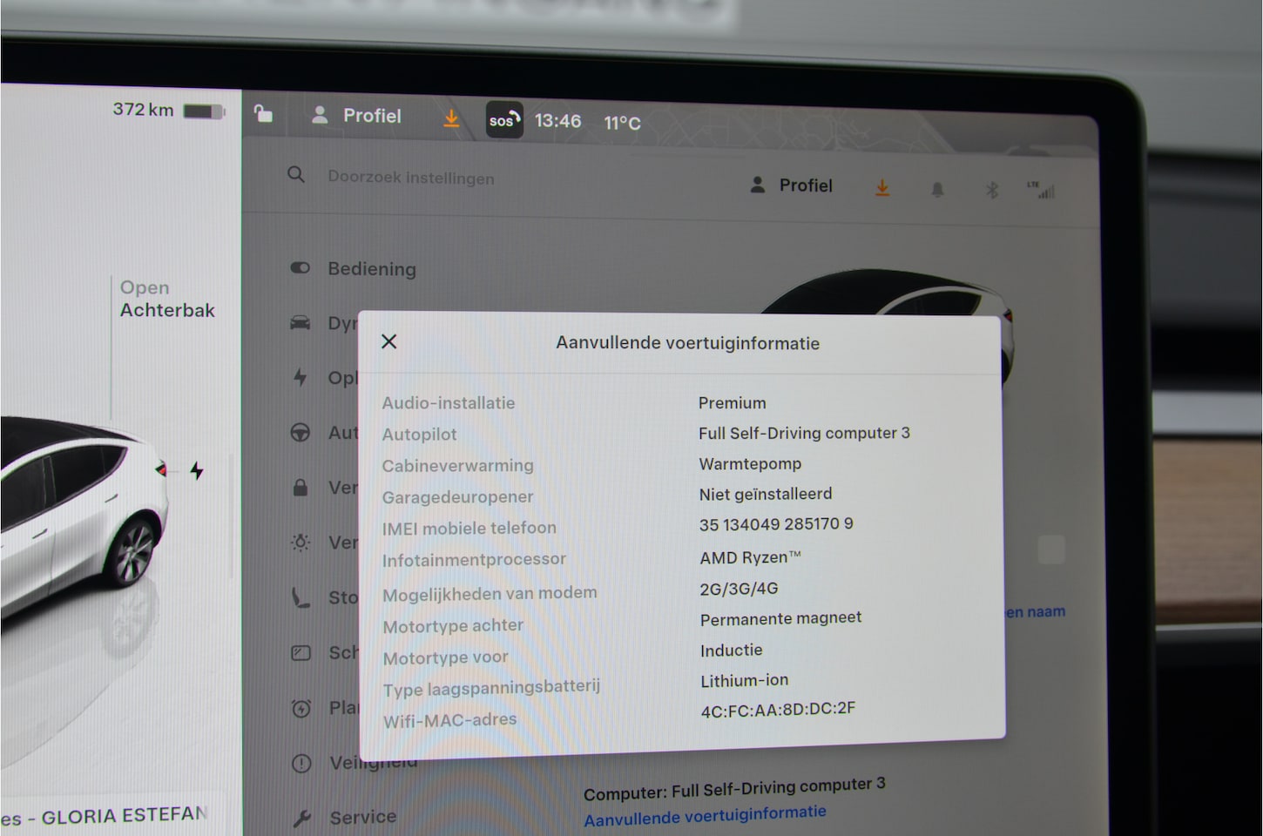Open the Bediening settings menu

tap(371, 269)
